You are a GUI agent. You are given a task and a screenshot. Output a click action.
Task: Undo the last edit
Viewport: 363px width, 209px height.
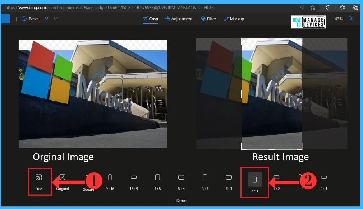pyautogui.click(x=46, y=19)
